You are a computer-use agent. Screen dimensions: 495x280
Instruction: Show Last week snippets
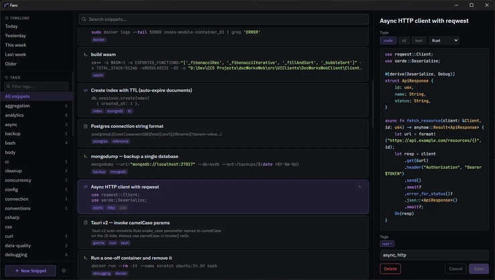(15, 55)
